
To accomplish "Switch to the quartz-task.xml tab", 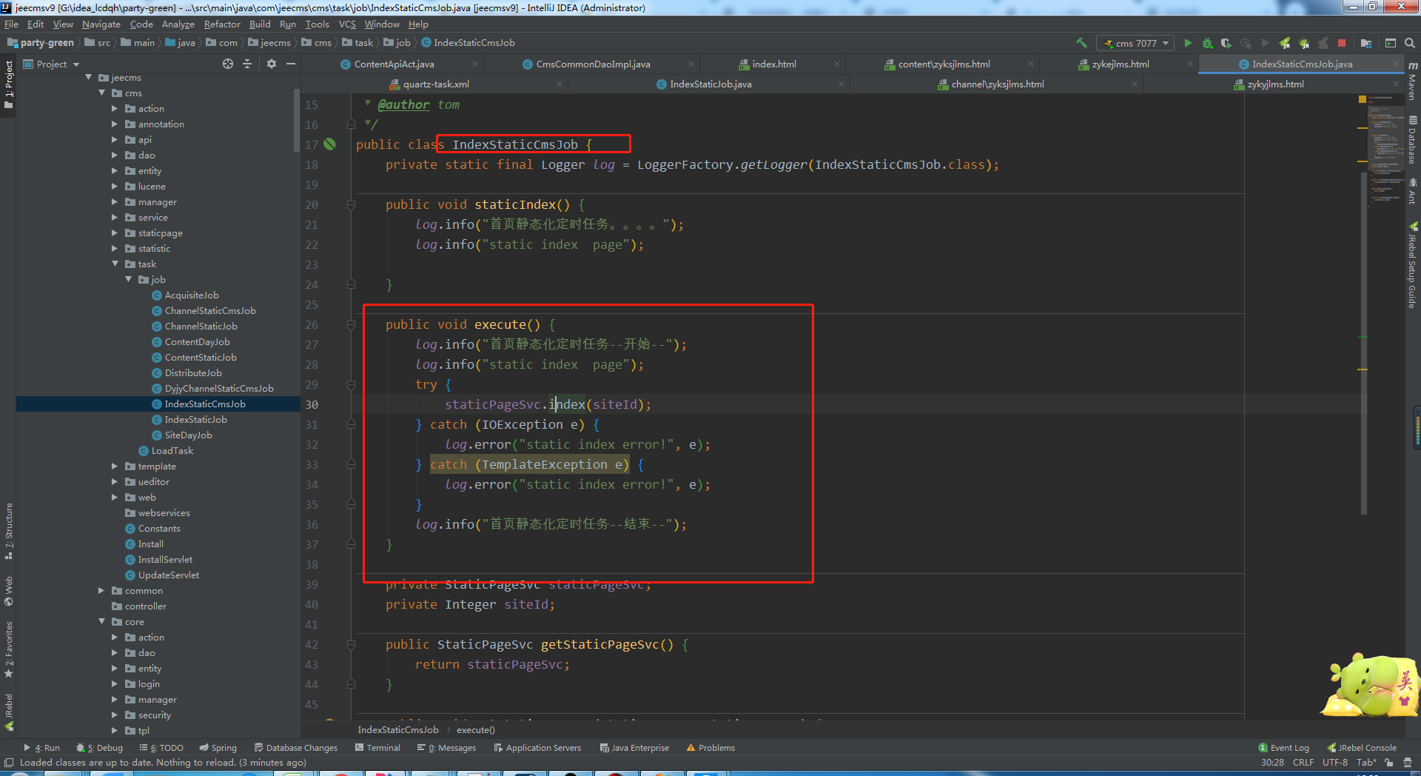I will tap(435, 84).
